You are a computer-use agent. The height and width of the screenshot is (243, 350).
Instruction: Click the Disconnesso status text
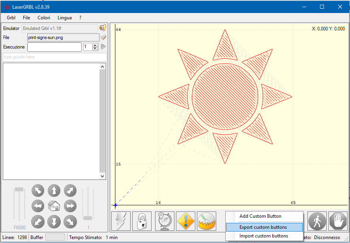[327, 237]
